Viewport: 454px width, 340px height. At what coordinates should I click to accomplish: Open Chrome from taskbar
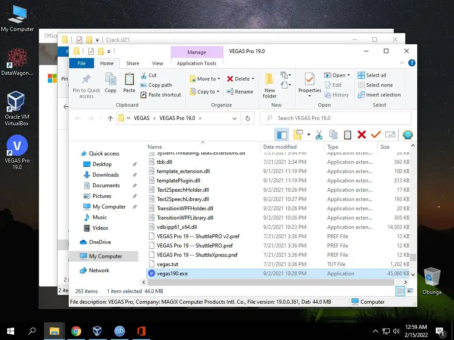[76, 331]
